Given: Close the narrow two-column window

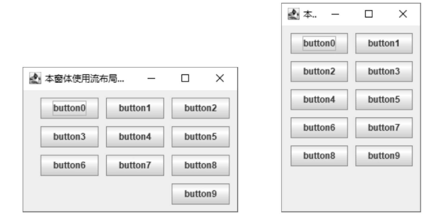Looking at the screenshot, I should tap(403, 14).
